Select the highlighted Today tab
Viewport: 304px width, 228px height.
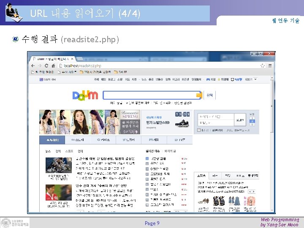click(x=52, y=140)
